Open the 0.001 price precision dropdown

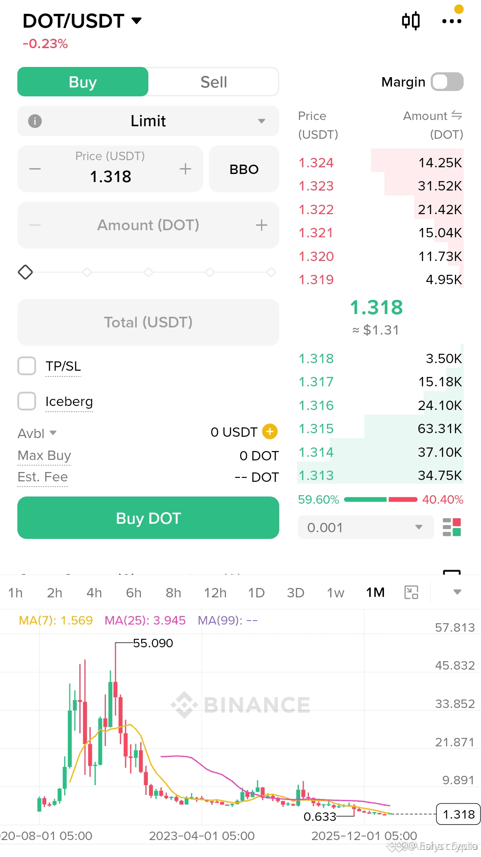(x=366, y=527)
